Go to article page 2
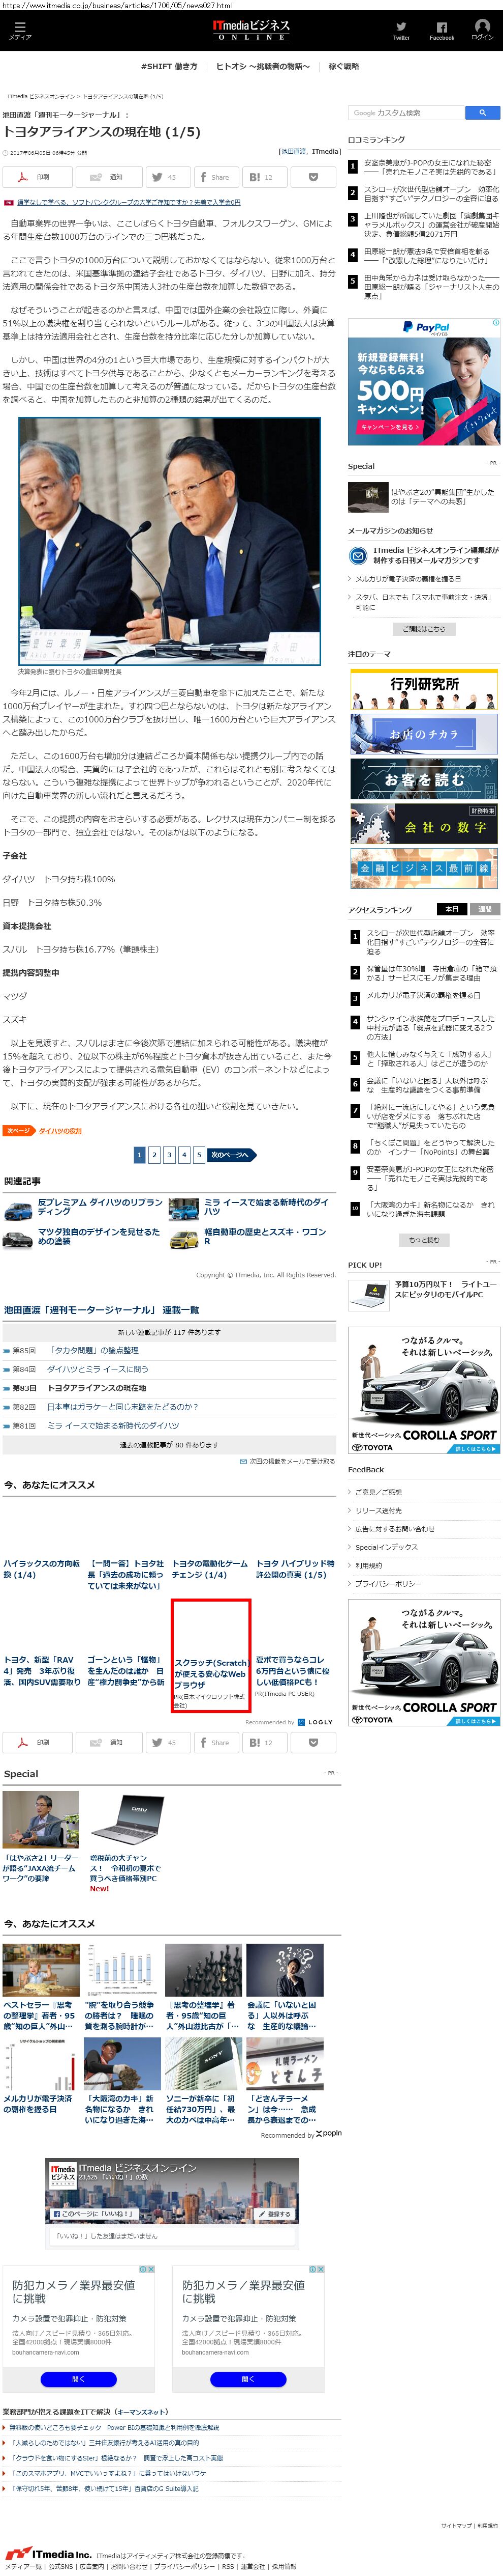This screenshot has width=503, height=2576. 153,1154
